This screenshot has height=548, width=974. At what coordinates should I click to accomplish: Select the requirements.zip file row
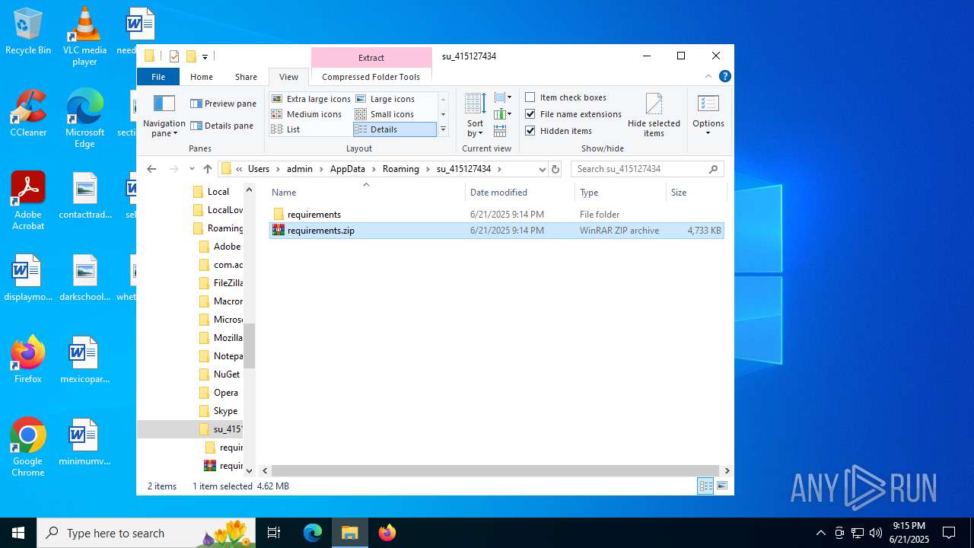click(497, 231)
